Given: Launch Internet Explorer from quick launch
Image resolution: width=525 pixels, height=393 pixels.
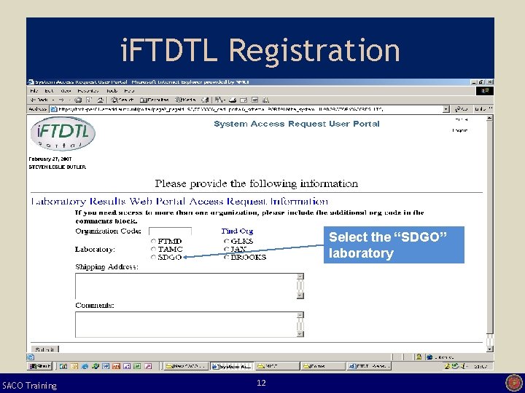Looking at the screenshot, I should tap(85, 366).
